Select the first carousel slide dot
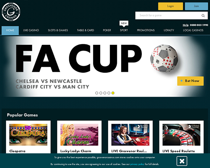The height and width of the screenshot is (168, 210). pyautogui.click(x=97, y=93)
